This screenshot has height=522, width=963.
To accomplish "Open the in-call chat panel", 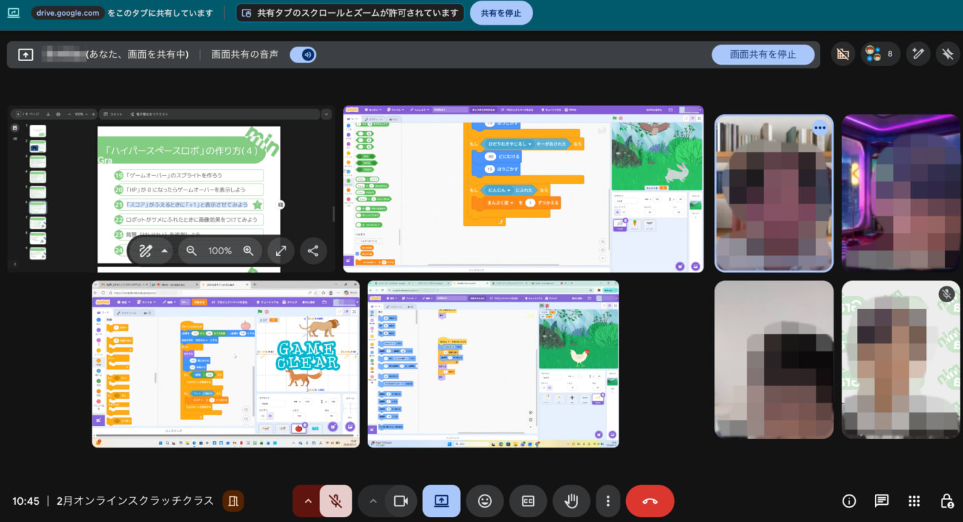I will pyautogui.click(x=881, y=501).
